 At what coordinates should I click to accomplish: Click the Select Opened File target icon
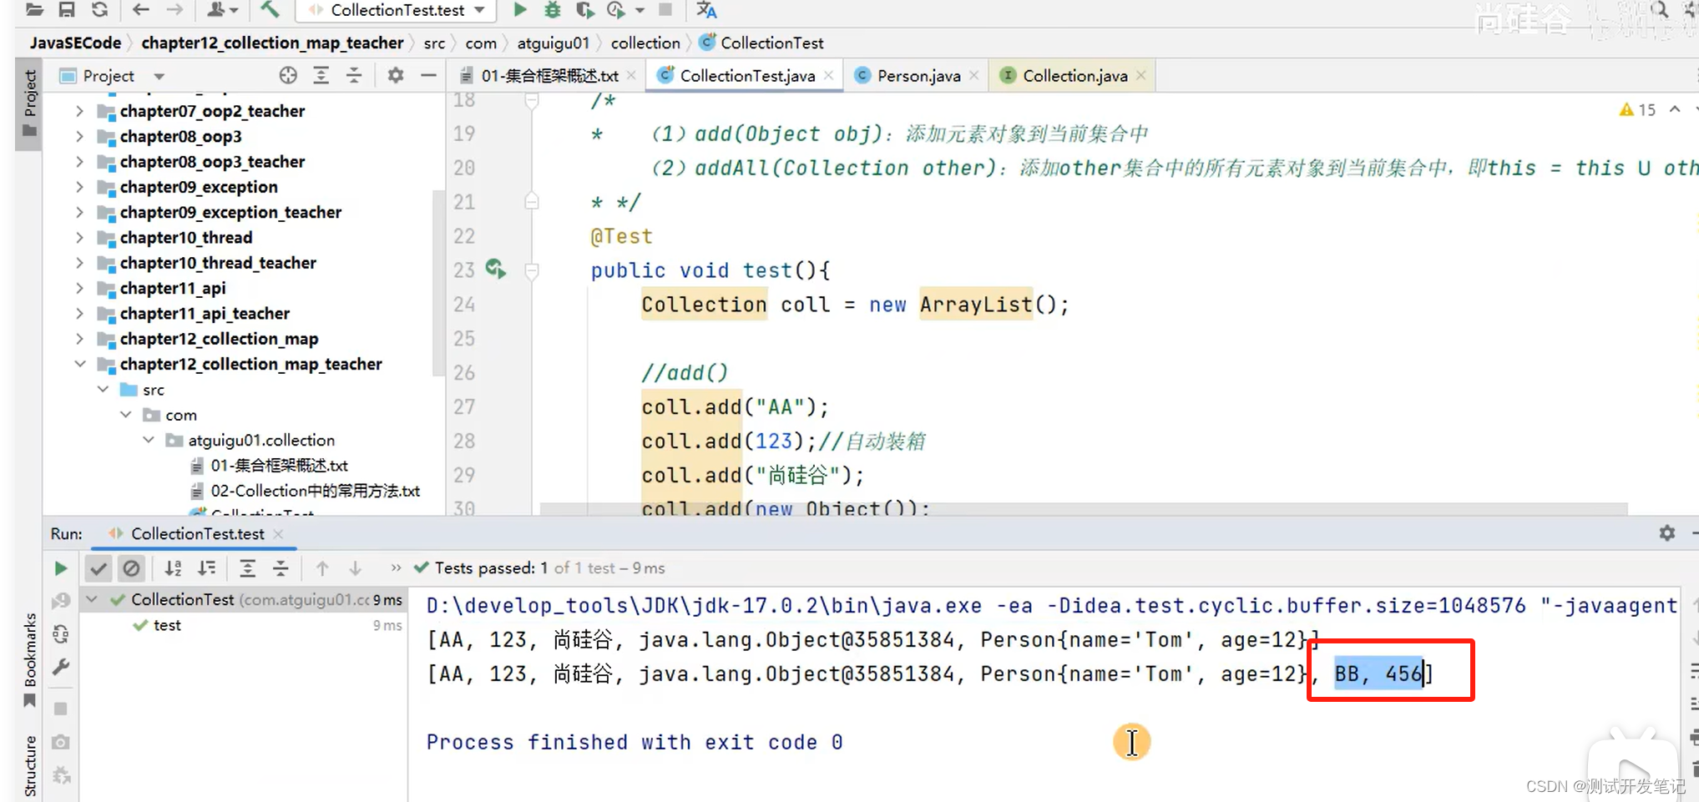[288, 76]
